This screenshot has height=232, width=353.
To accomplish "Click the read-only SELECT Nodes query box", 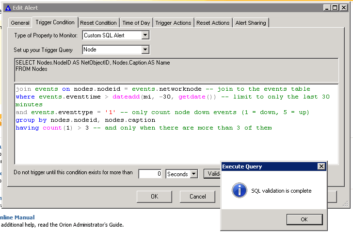I will click(x=176, y=70).
